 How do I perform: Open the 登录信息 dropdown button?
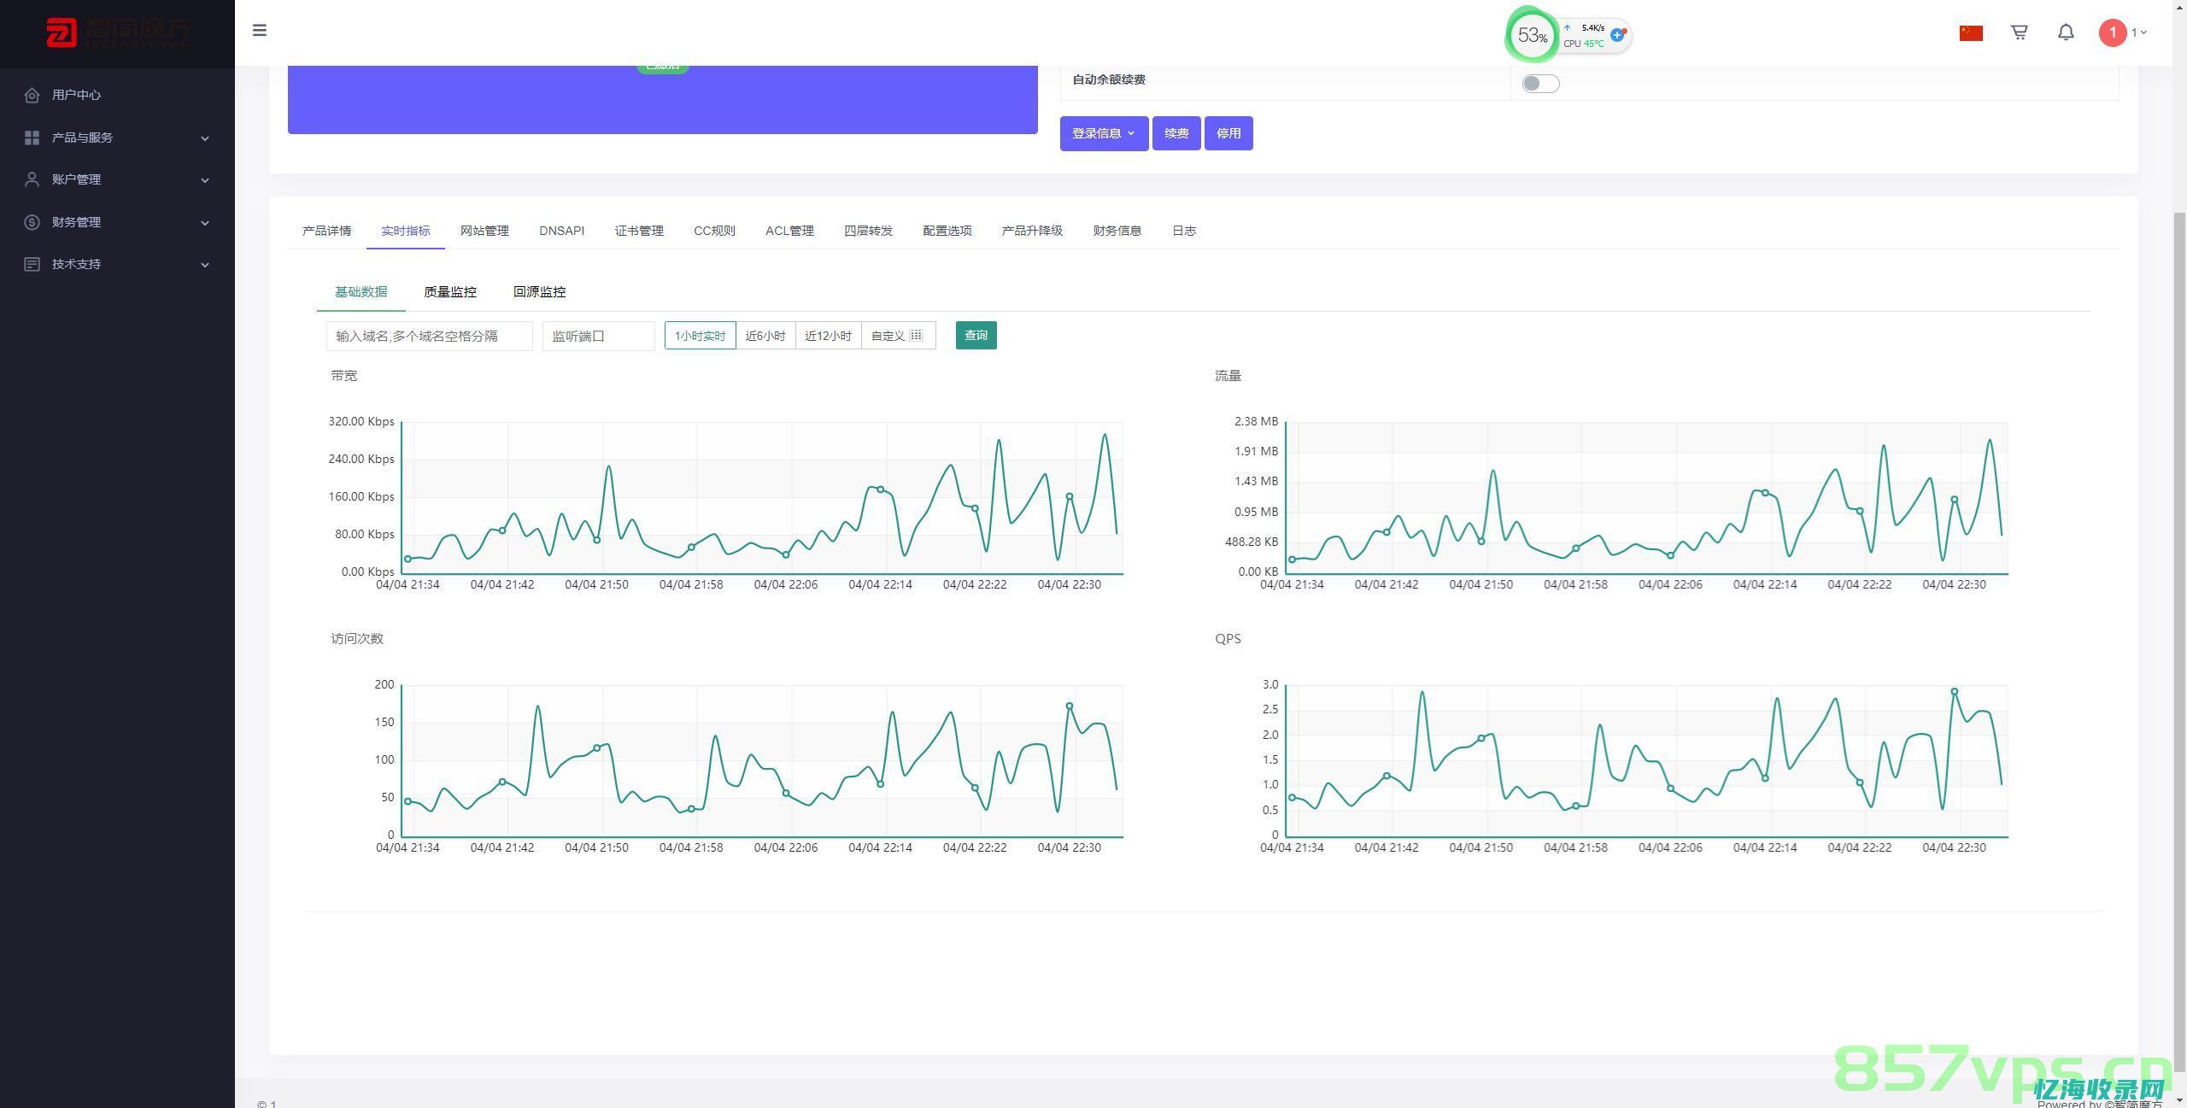click(x=1104, y=133)
